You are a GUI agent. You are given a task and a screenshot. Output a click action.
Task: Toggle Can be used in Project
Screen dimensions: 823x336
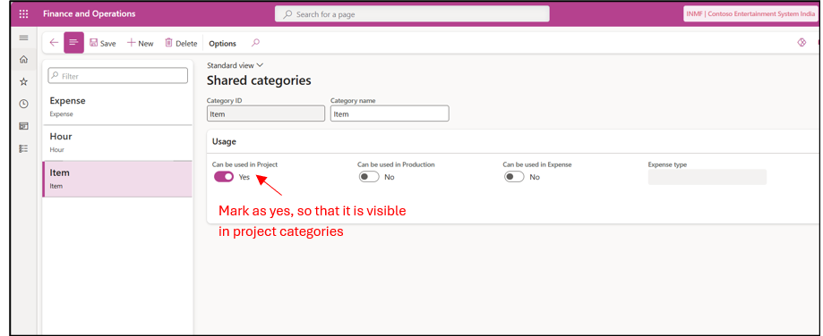coord(224,177)
